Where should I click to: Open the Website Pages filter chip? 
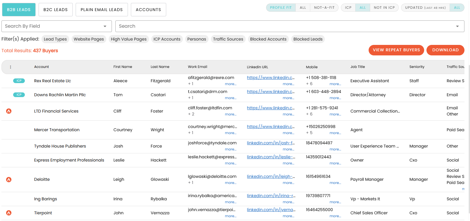tap(89, 39)
